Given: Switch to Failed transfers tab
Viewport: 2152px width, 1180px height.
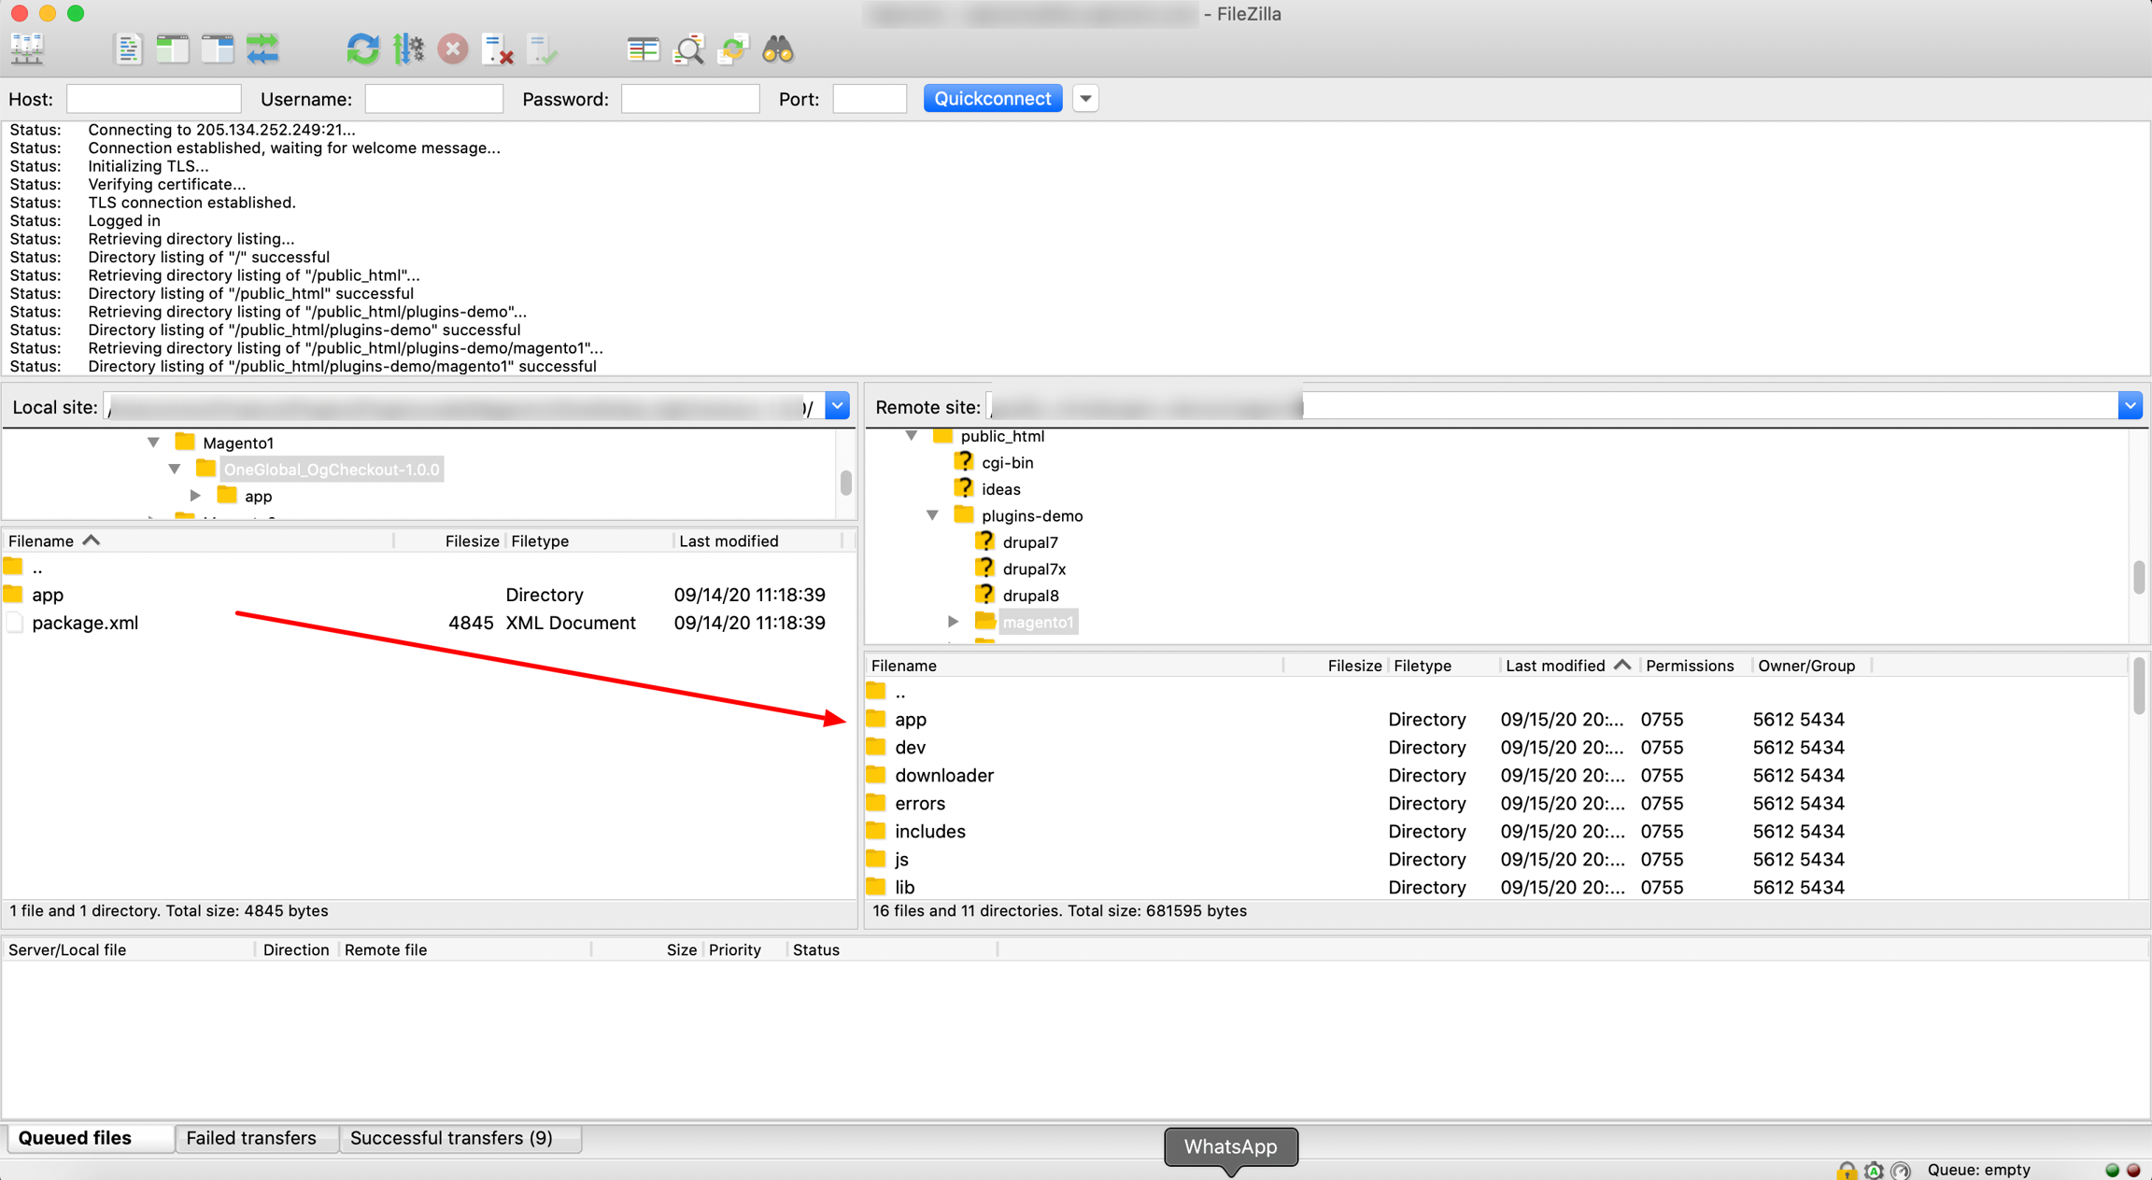Looking at the screenshot, I should pos(251,1138).
